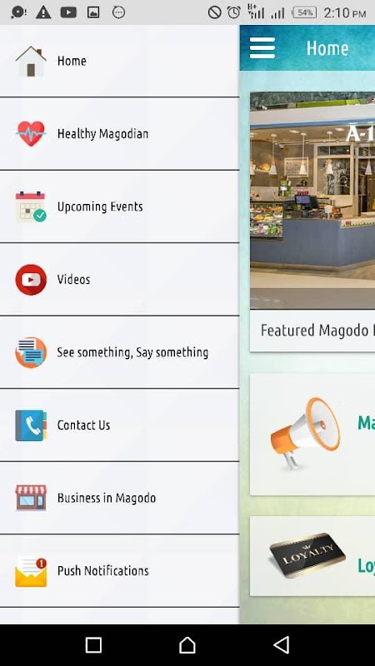Open recent apps square button
The height and width of the screenshot is (666, 375).
(93, 644)
